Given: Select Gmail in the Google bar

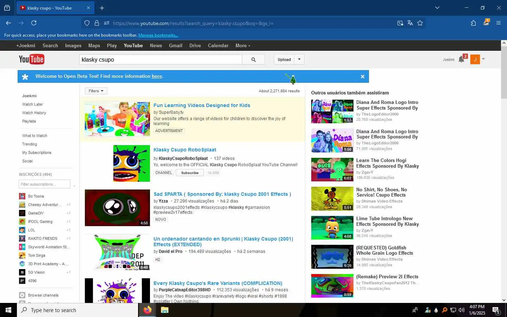Looking at the screenshot, I should click(x=176, y=45).
